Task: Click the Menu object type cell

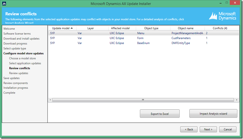Action: pyautogui.click(x=141, y=33)
